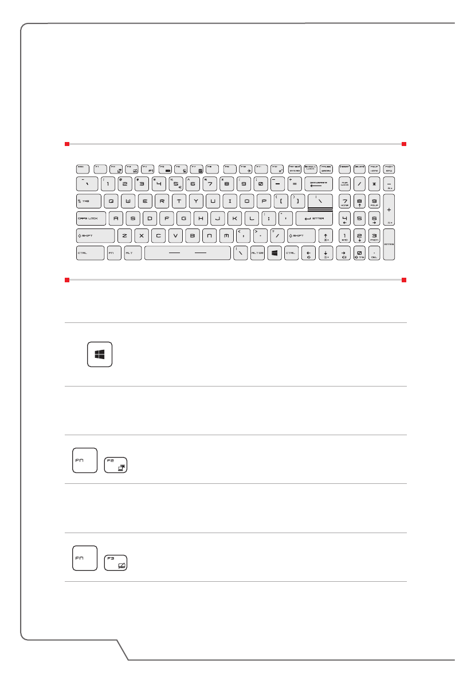Screen dimensions: 455x682
Task: Click the Tab key on the keyboard diagram
Action: click(x=88, y=201)
